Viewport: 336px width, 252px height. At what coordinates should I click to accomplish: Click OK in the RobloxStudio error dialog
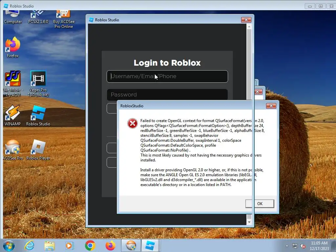coord(260,203)
